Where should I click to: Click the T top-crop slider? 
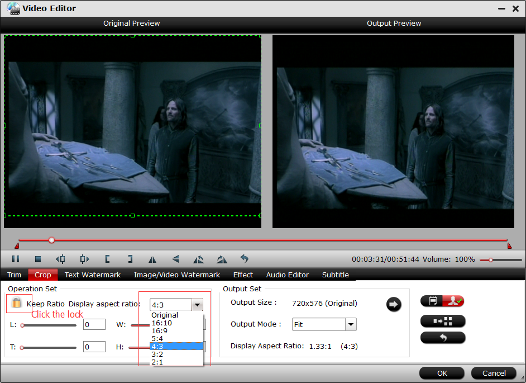[x=49, y=348]
